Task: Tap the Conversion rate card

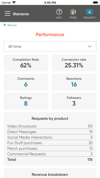Action: click(x=74, y=63)
